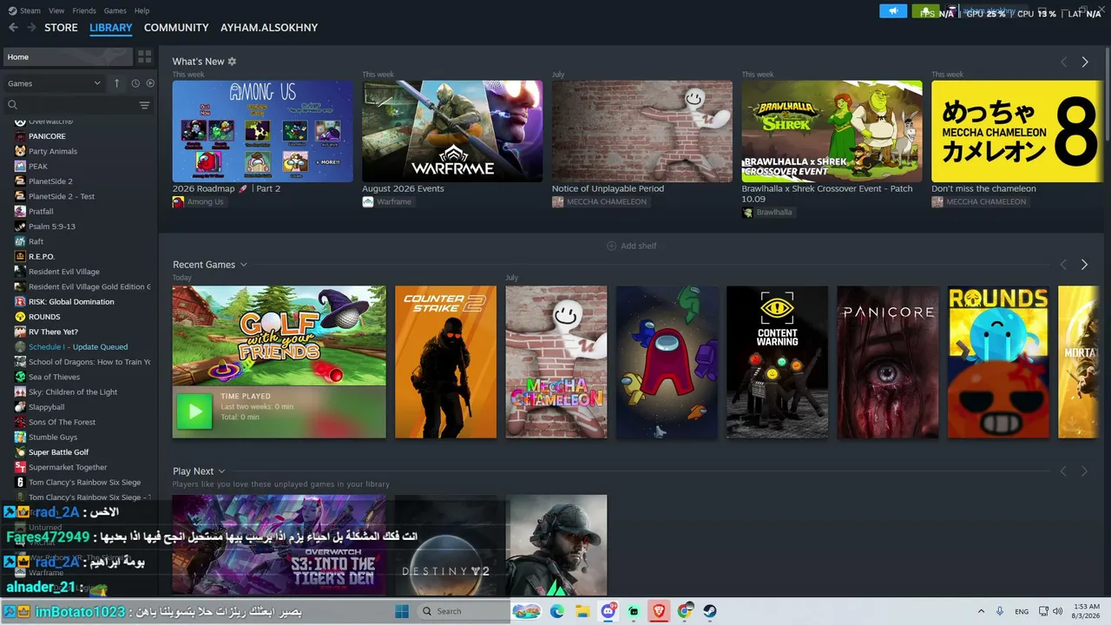This screenshot has width=1111, height=625.
Task: Open the View menu
Action: coord(56,10)
